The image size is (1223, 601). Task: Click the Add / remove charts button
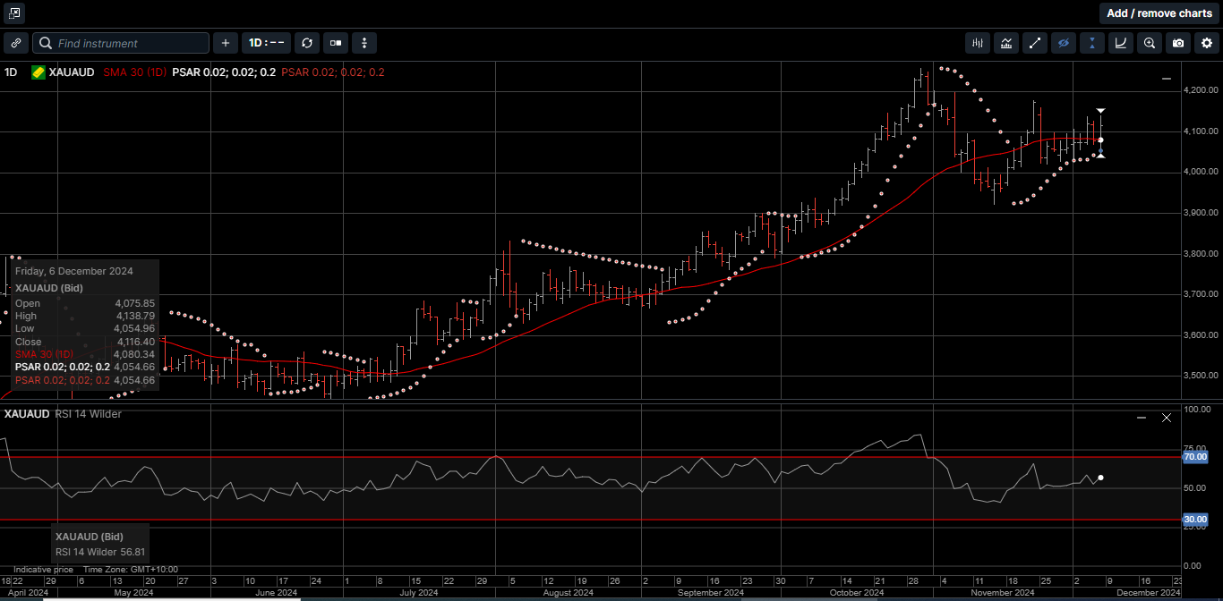pyautogui.click(x=1159, y=13)
